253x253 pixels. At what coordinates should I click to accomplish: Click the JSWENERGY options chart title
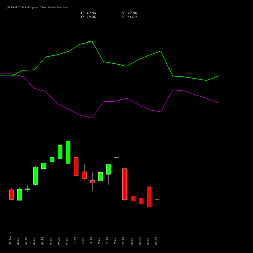tap(37, 8)
